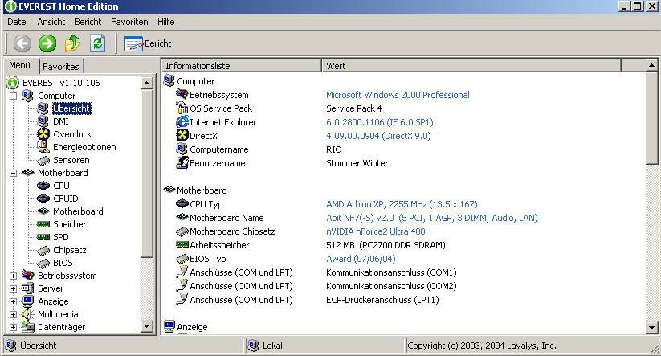
Task: Select Energieoptionen icon in the tree
Action: tap(43, 147)
